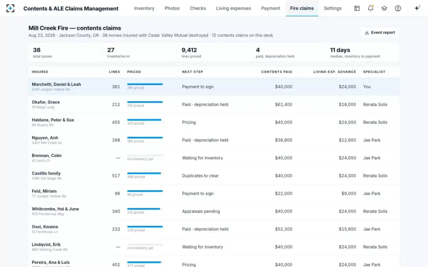
Task: Open the Lindqvist, Erik claim
Action: [214, 247]
